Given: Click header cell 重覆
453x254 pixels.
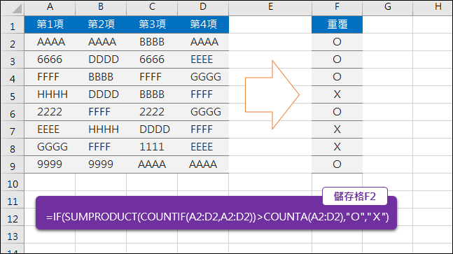Looking at the screenshot, I should 337,24.
